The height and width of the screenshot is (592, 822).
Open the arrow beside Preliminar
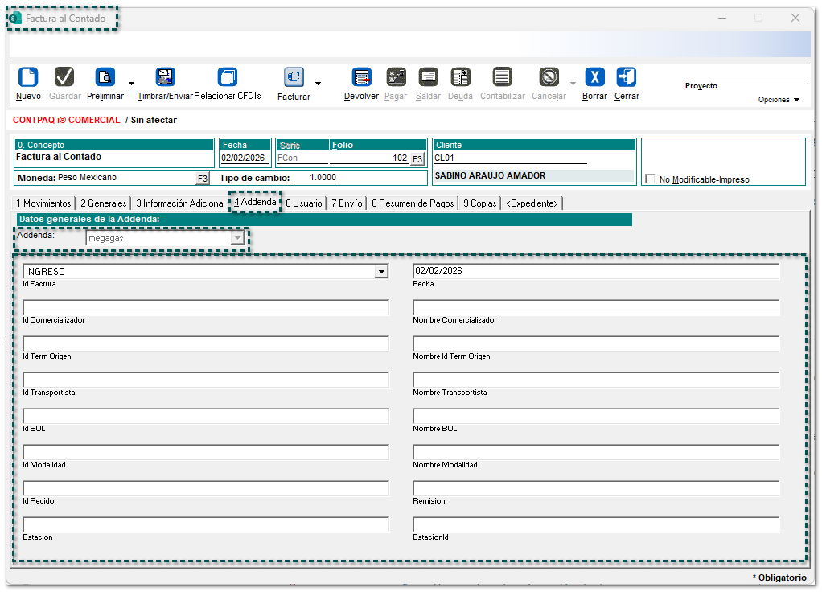coord(131,83)
